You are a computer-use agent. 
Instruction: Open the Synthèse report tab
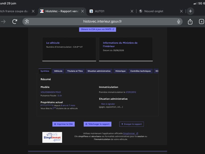(45, 71)
